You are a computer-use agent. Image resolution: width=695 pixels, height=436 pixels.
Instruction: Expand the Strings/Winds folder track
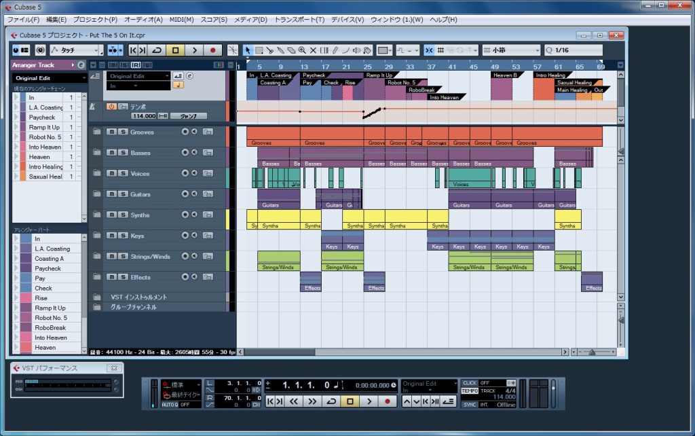click(x=96, y=256)
